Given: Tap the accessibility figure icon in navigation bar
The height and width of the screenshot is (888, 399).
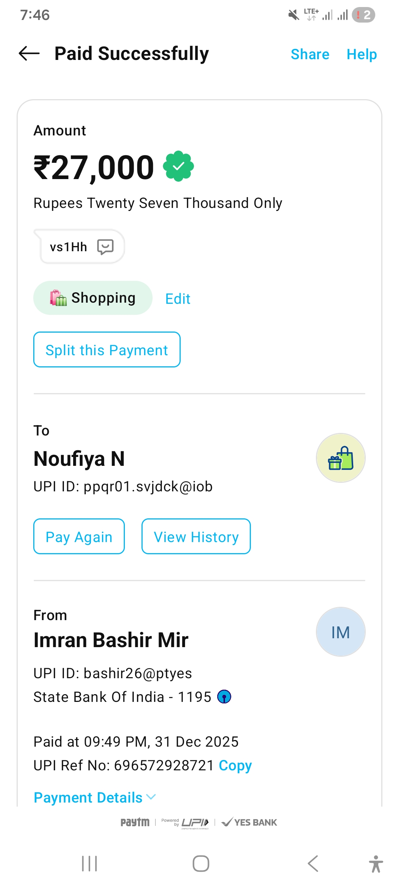Looking at the screenshot, I should coord(376,864).
